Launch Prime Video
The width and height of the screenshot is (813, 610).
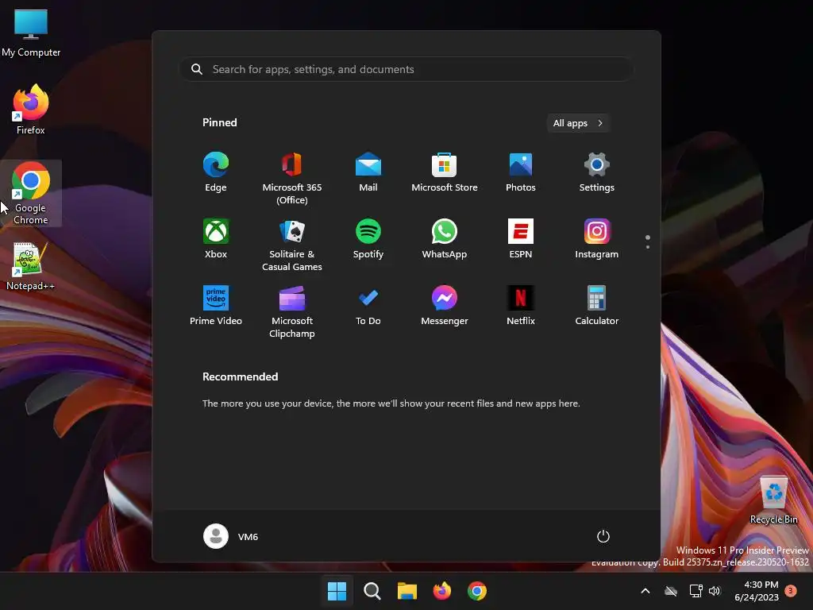216,306
